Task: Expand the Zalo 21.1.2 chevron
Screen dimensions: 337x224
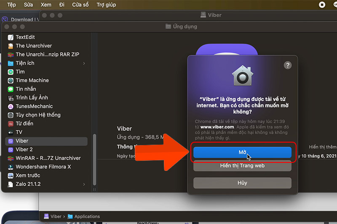Action: click(x=84, y=184)
